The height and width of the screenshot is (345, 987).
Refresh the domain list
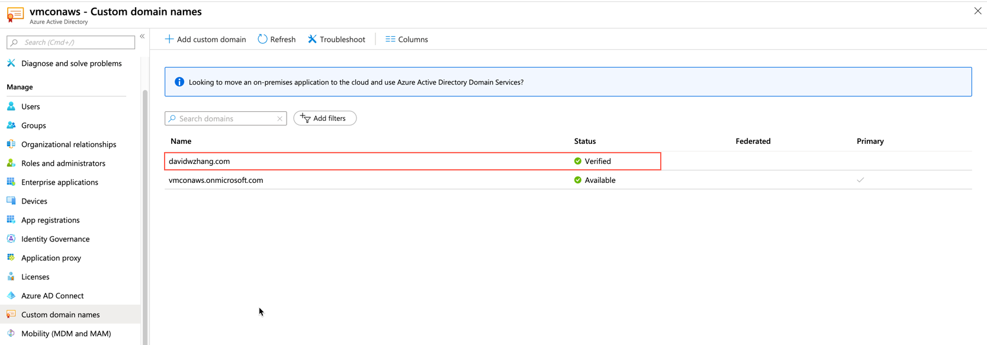[277, 40]
